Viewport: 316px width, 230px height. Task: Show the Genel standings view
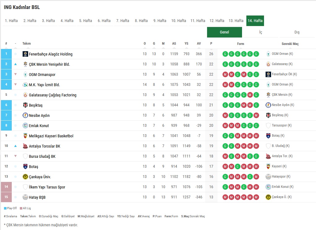click(224, 32)
